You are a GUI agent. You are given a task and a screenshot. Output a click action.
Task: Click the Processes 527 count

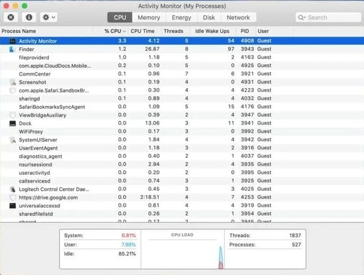pos(296,245)
